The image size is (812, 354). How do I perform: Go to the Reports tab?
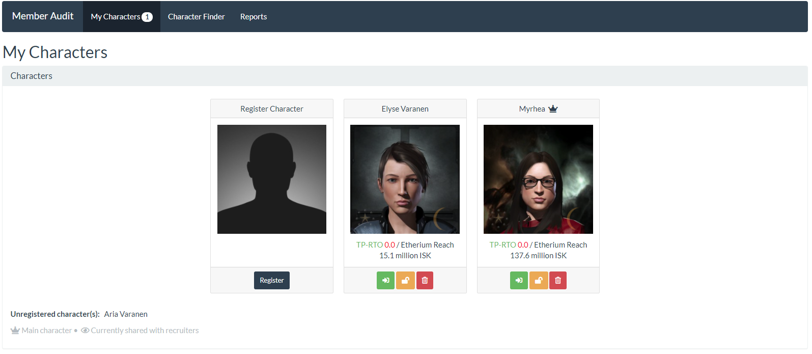point(254,16)
